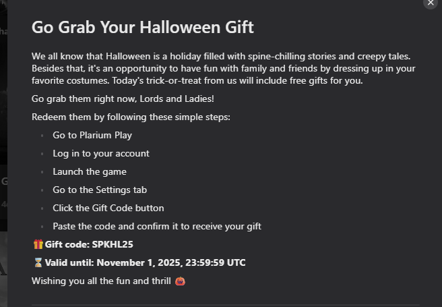Click the 'Go to Plarium Play' step
442x307 pixels.
92,135
